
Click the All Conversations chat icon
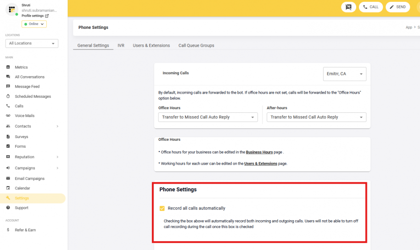pyautogui.click(x=8, y=77)
